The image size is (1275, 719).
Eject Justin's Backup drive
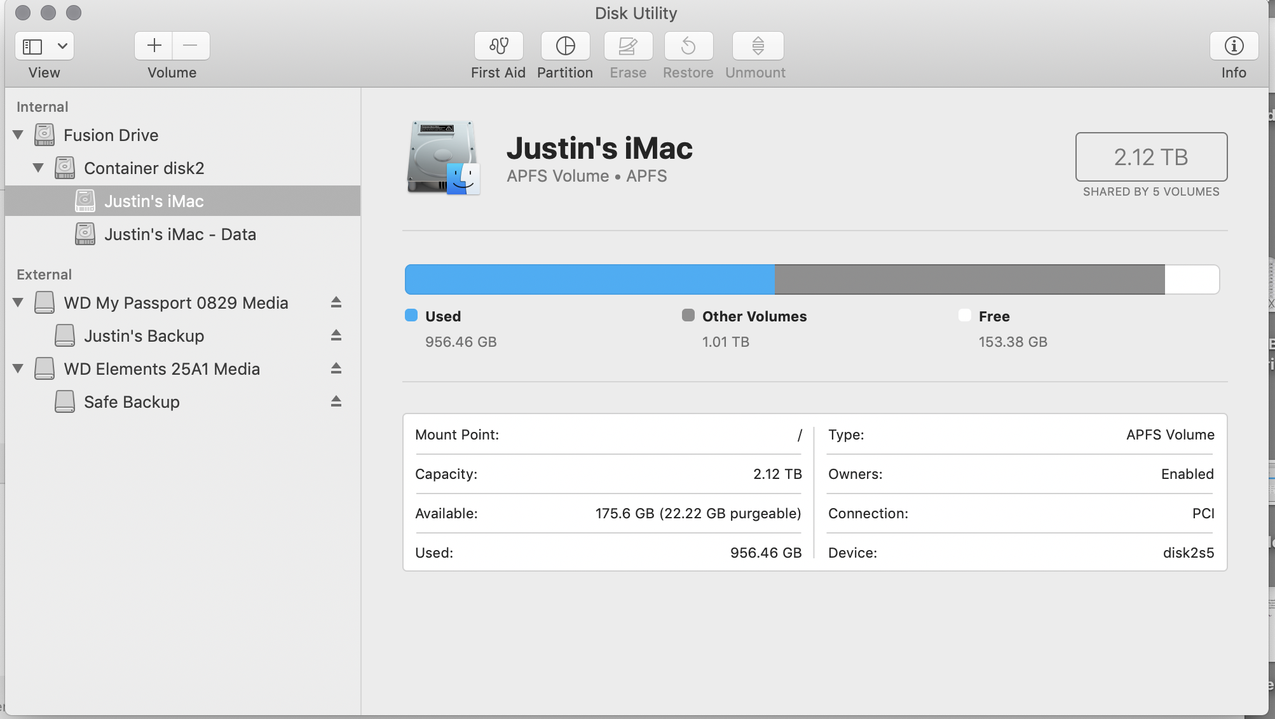pos(336,335)
